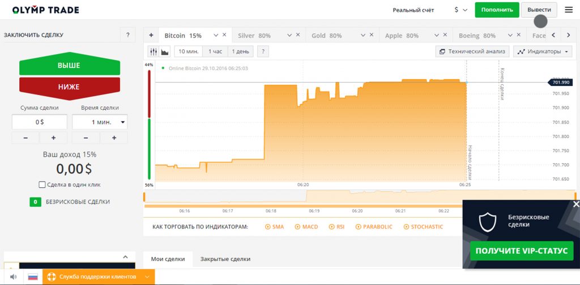Expand the Apple tab asset dropdown
The height and width of the screenshot is (285, 580).
click(437, 36)
